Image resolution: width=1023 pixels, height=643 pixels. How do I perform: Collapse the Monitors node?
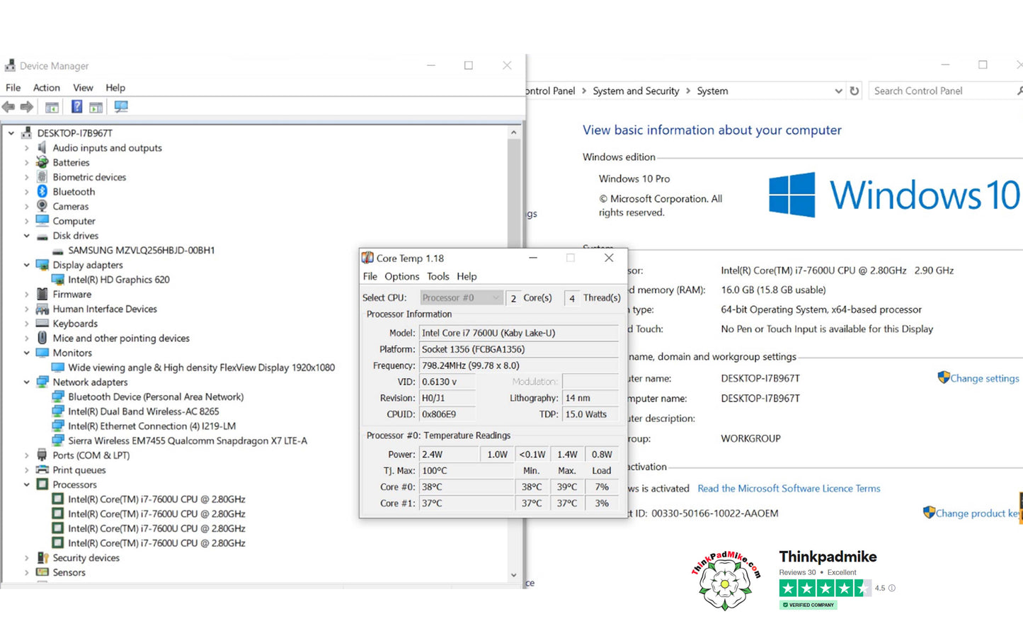(27, 353)
